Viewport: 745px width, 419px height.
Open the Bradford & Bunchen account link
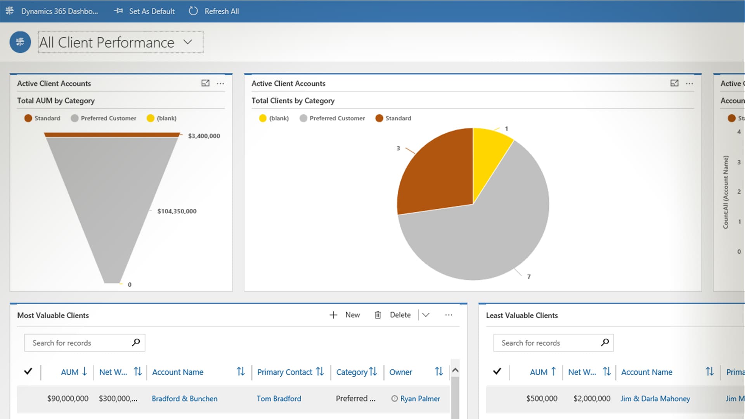pos(184,398)
